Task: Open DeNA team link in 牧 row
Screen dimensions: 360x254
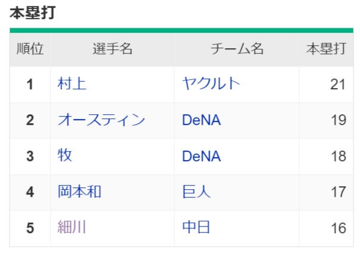Action: [x=201, y=156]
